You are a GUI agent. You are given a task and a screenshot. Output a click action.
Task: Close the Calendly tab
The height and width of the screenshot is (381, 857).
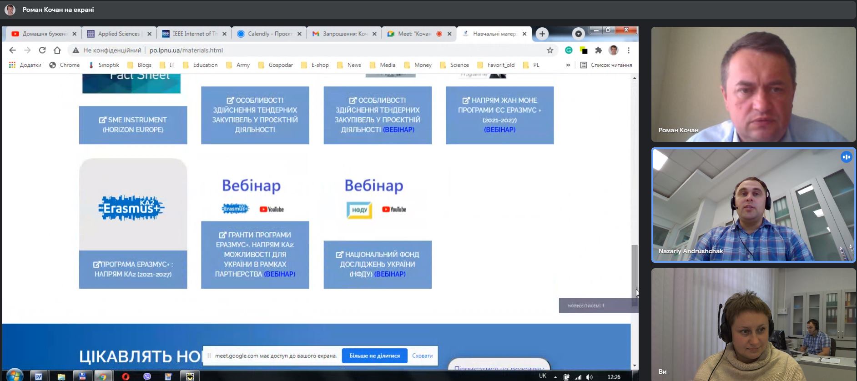pyautogui.click(x=299, y=34)
